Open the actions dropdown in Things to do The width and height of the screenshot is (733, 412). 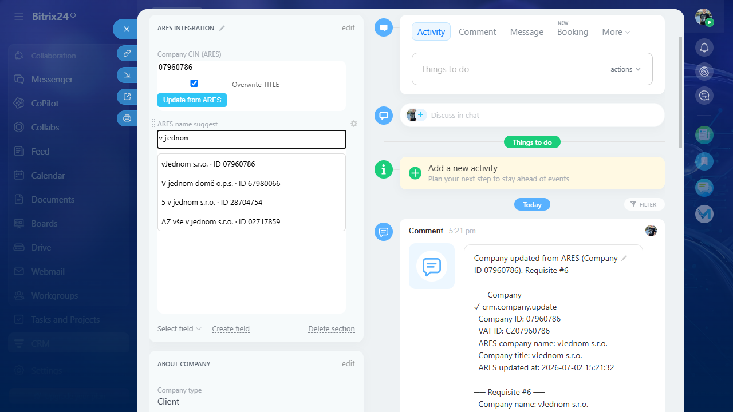(x=625, y=69)
